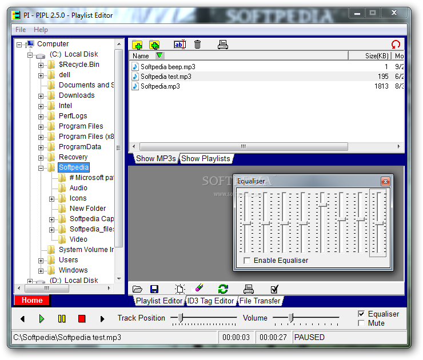Click the PIPL application icon in title bar

coord(16,15)
